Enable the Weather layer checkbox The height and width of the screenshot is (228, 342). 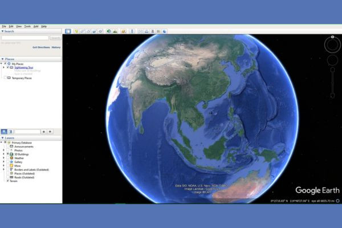click(x=8, y=158)
